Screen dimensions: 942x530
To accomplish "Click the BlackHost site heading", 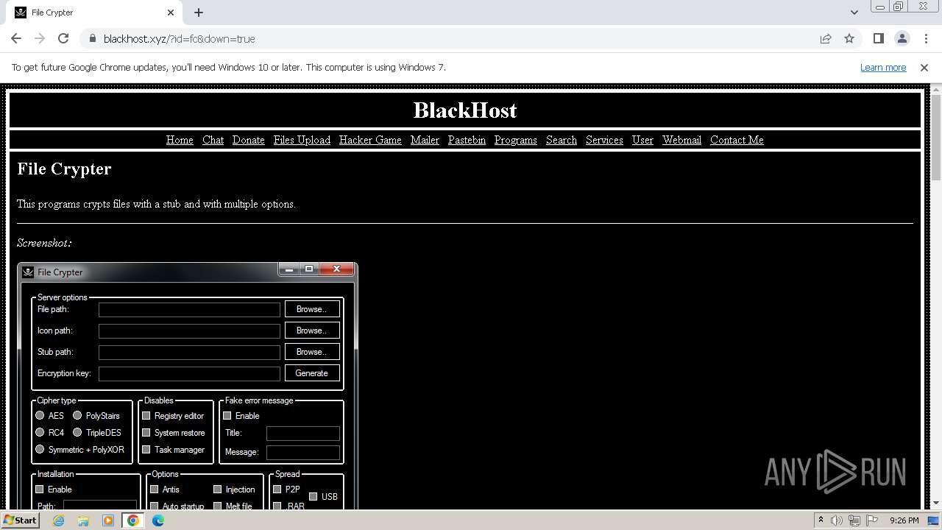I will pos(465,110).
